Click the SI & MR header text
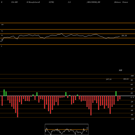The height and width of the screenshot is (135, 135). (x=14, y=2)
